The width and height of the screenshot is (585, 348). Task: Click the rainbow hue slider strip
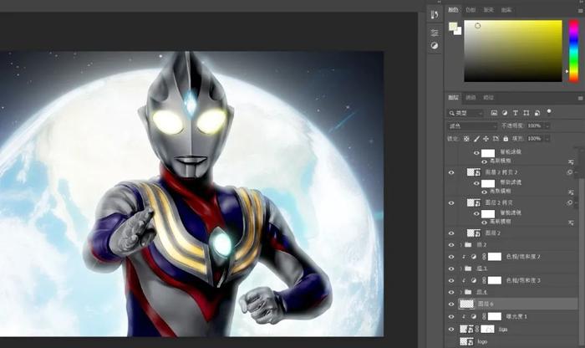(573, 50)
